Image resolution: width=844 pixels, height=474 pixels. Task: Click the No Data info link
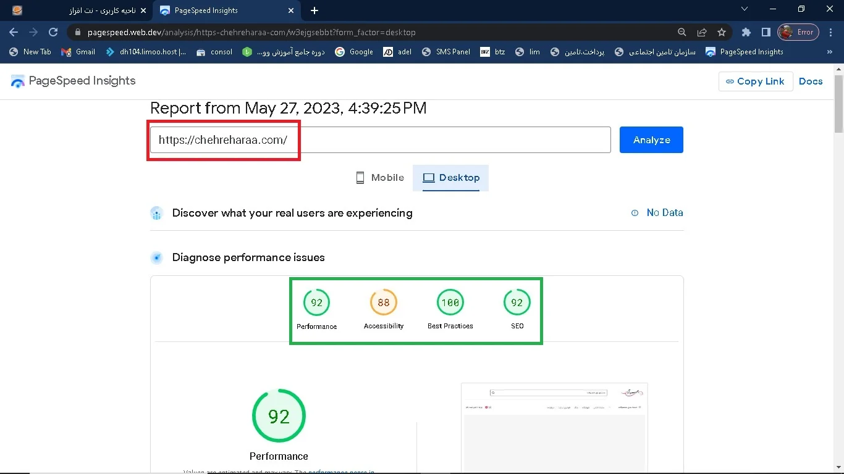coord(657,213)
